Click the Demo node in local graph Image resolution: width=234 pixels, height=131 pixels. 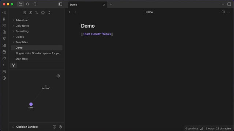point(31,104)
